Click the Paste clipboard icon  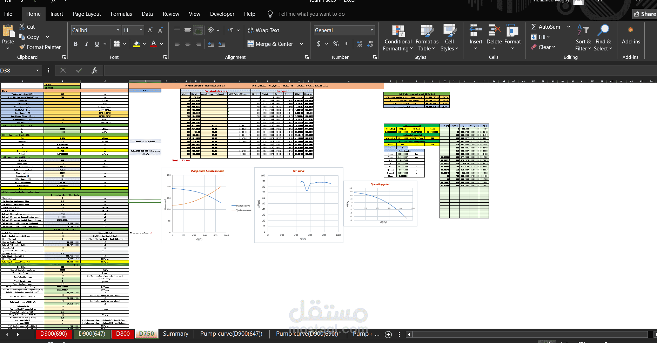(8, 30)
